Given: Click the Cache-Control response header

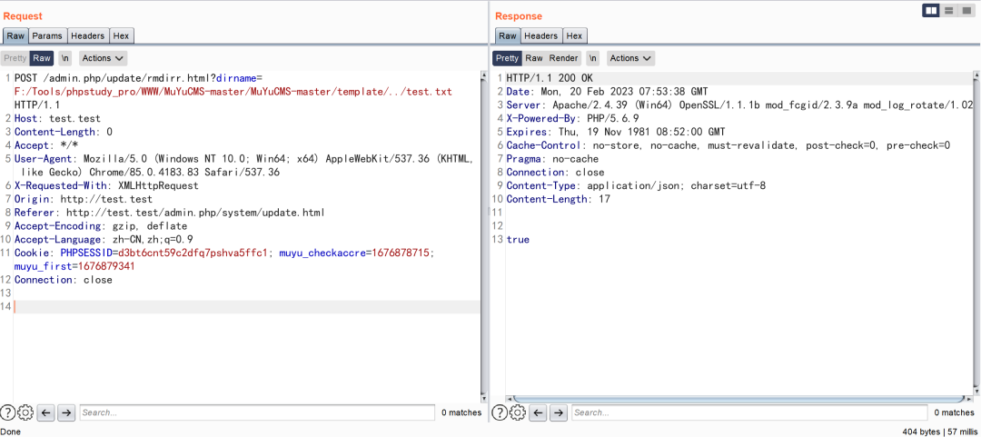Looking at the screenshot, I should point(728,145).
